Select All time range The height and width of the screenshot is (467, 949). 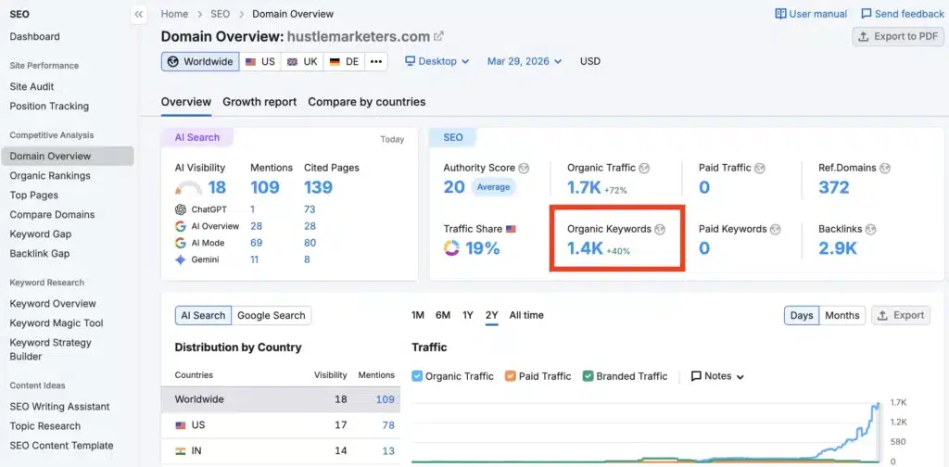(x=526, y=315)
